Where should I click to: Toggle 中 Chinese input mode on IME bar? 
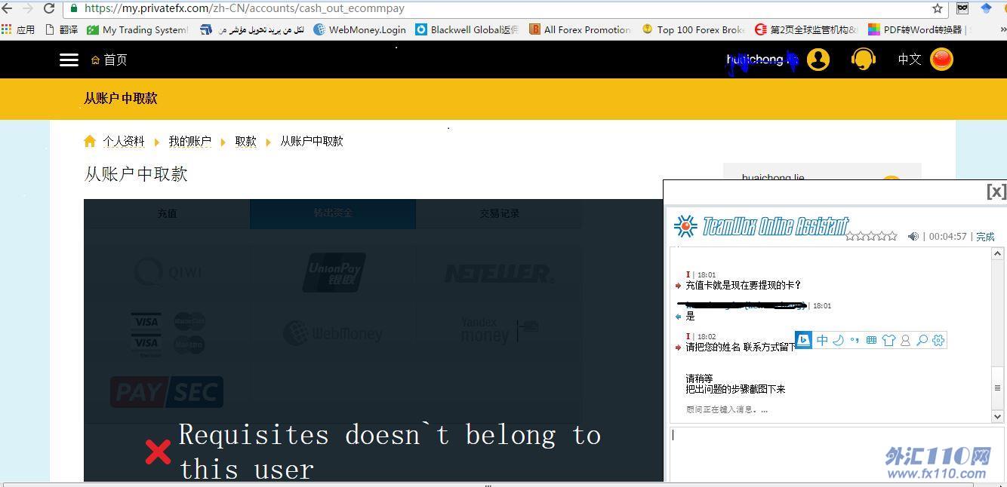point(822,340)
